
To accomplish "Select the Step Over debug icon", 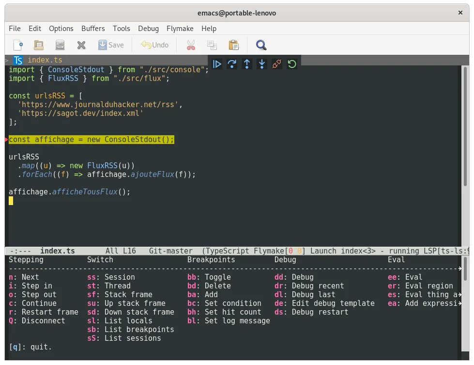I will point(232,63).
